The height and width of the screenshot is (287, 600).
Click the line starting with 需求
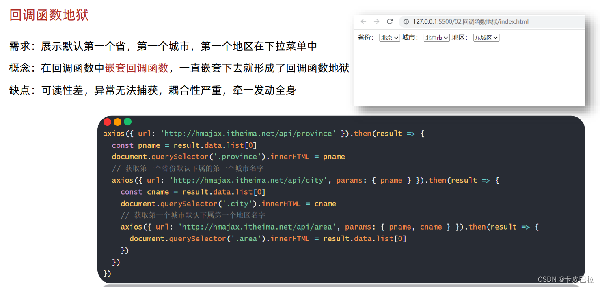(x=163, y=47)
